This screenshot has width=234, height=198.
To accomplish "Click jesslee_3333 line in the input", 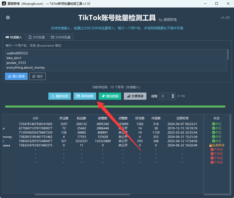I will tap(16, 63).
